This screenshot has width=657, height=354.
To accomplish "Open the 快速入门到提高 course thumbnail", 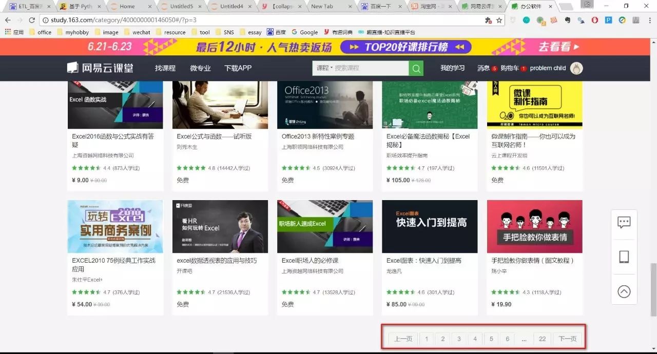I will (x=430, y=226).
